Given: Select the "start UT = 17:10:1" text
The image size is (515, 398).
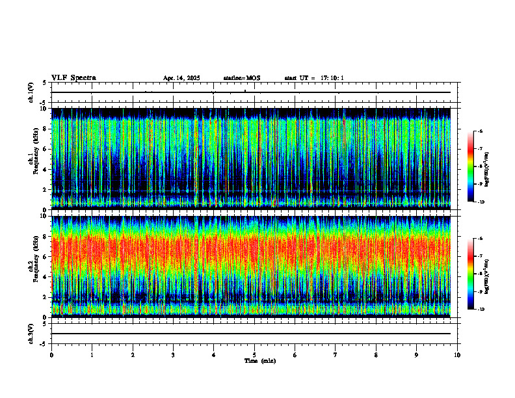Looking at the screenshot, I should [x=314, y=78].
